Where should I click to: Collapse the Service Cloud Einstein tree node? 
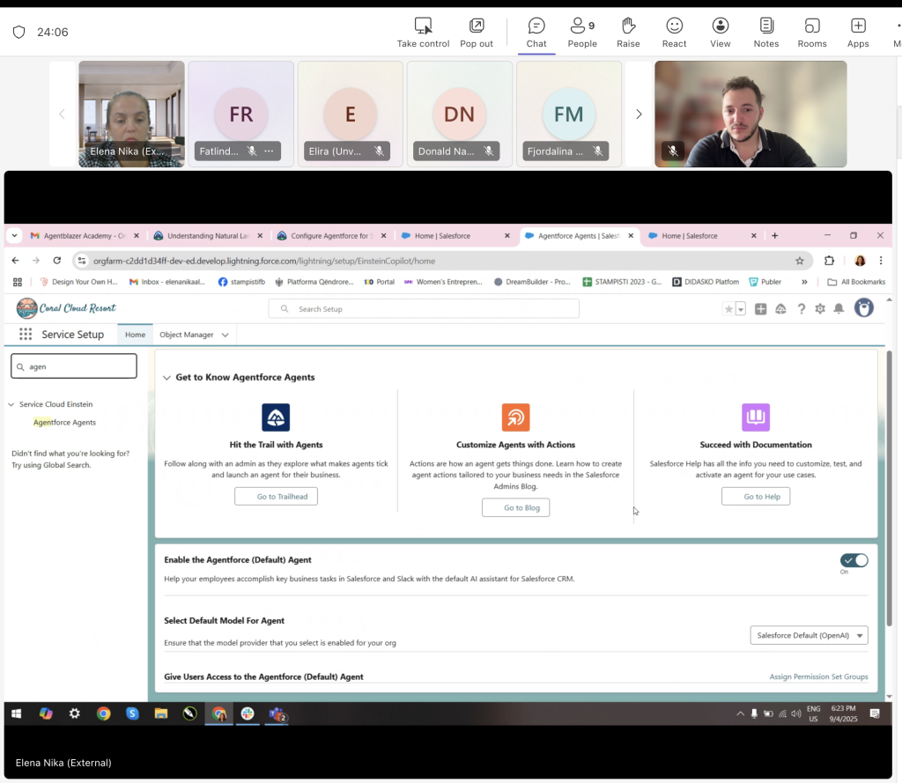pyautogui.click(x=11, y=405)
